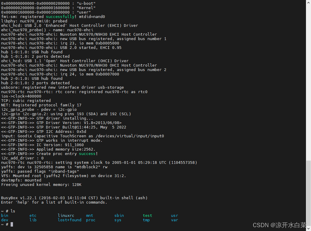Click 'irq 24, io mem 0xb0007000' line
The width and height of the screenshot is (311, 231).
(60, 74)
